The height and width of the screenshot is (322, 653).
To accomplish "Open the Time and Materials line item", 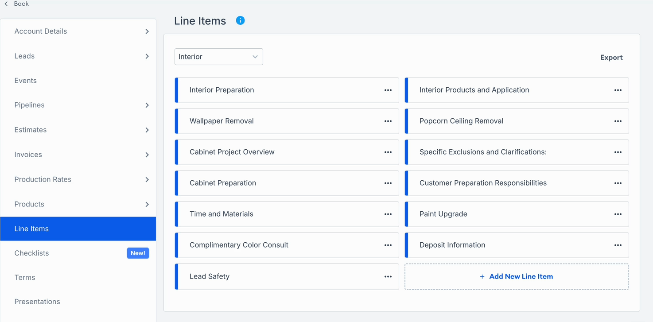I will tap(287, 214).
